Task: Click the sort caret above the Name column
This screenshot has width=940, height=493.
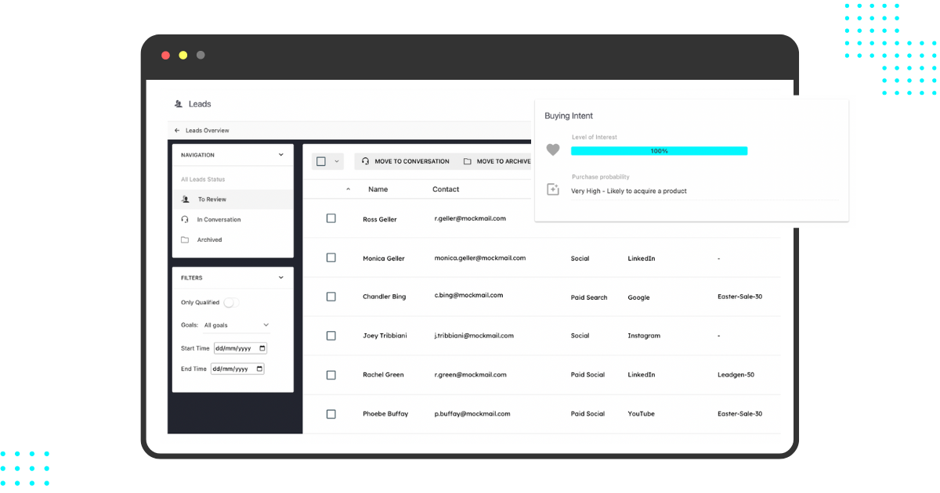Action: (349, 189)
